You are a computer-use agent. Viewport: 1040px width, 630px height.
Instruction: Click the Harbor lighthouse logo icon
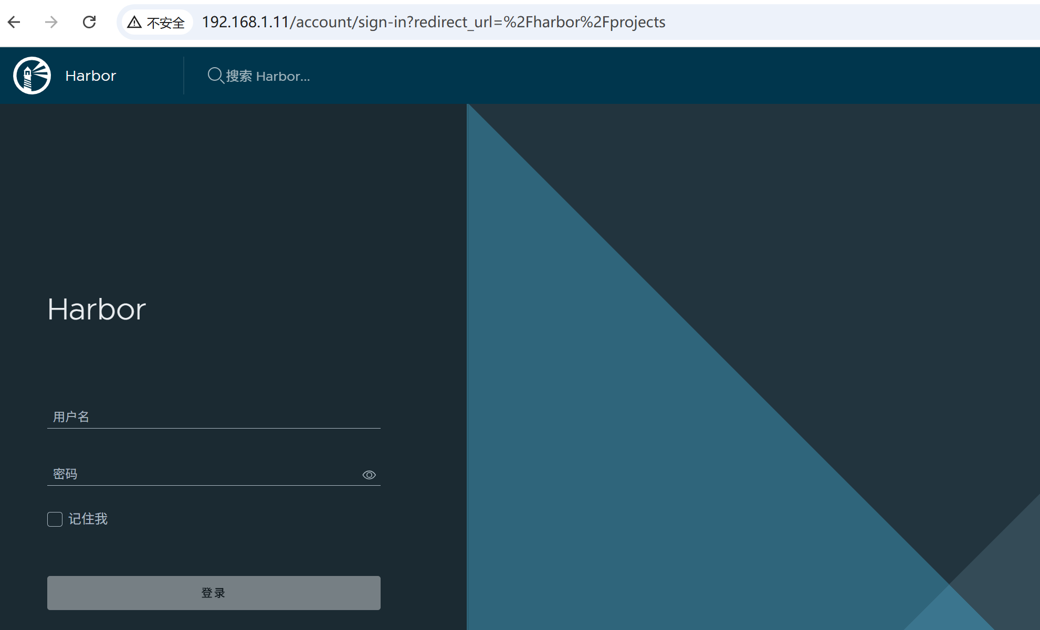click(32, 76)
